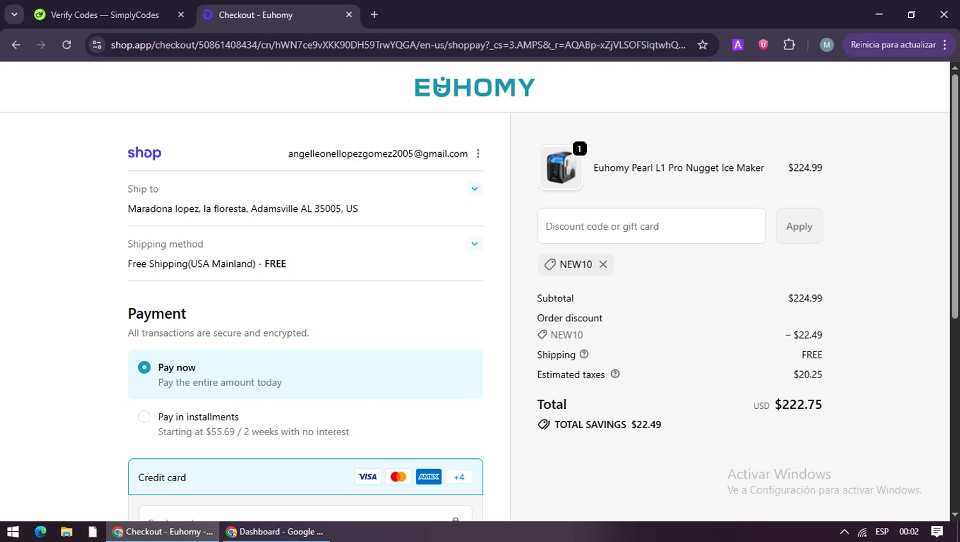Open the tab search dropdown
Image resolution: width=960 pixels, height=542 pixels.
14,15
